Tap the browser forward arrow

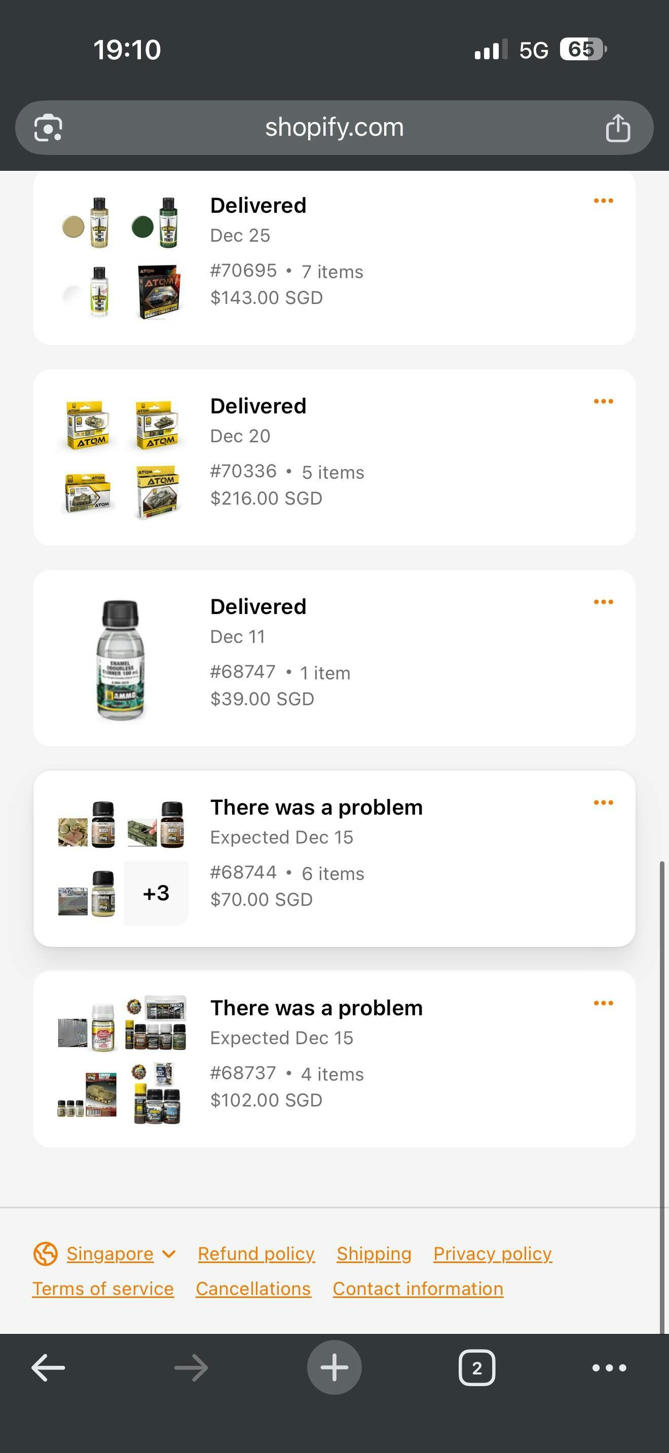tap(191, 1368)
